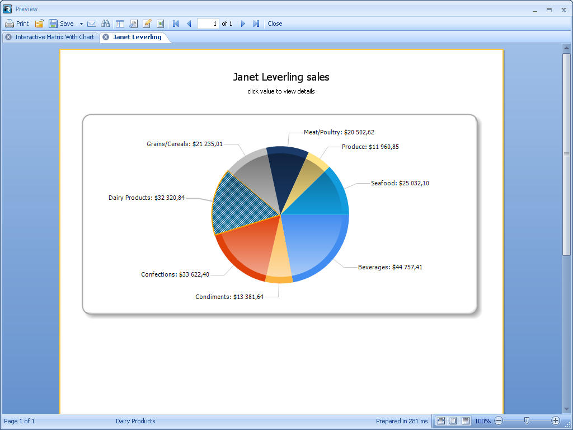This screenshot has height=430, width=573.
Task: Click the Print button in toolbar
Action: point(17,24)
